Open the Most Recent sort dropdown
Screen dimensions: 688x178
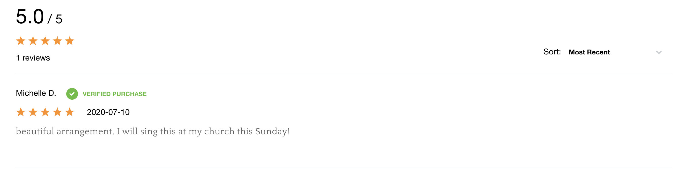click(615, 52)
